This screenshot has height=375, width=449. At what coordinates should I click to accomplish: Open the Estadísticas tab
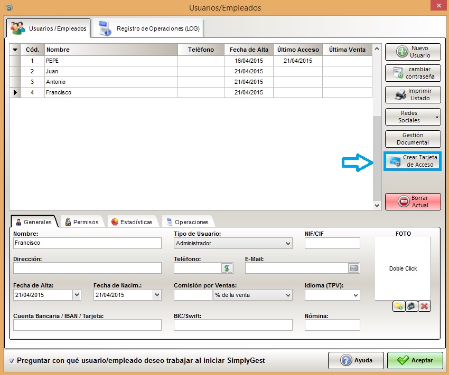(132, 222)
